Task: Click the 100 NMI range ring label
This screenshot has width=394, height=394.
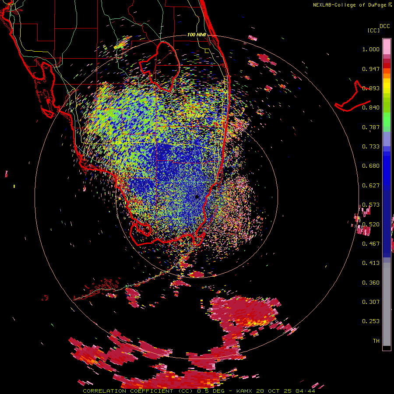Action: point(197,35)
